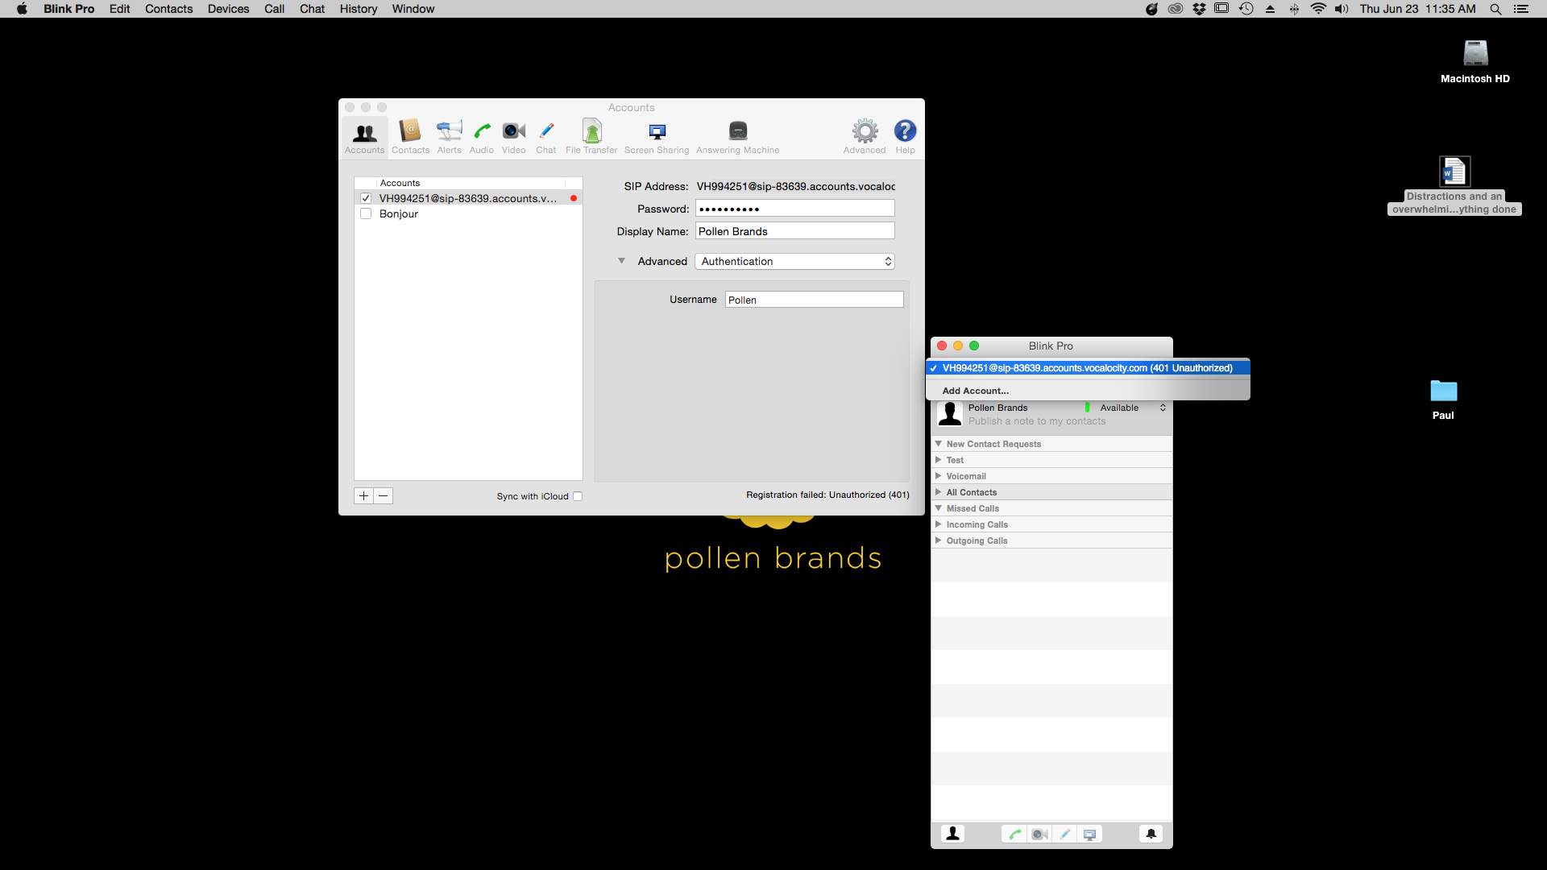The image size is (1547, 870).
Task: Open Time Machine menu bar icon
Action: [x=1246, y=9]
